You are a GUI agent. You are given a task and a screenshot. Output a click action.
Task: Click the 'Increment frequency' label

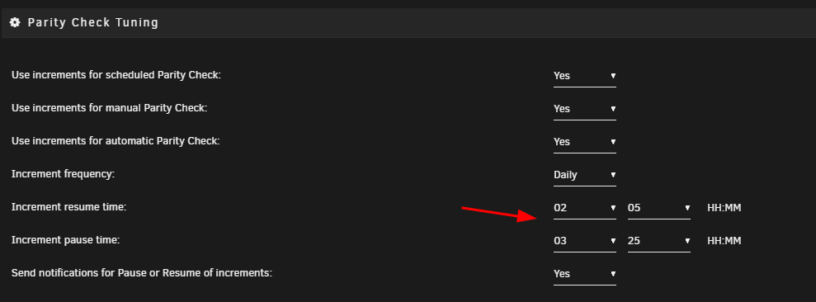point(63,174)
